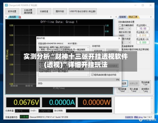The image size is (158, 123).
Task: Click the left arrow before the 控制板 tab
Action: (116, 17)
